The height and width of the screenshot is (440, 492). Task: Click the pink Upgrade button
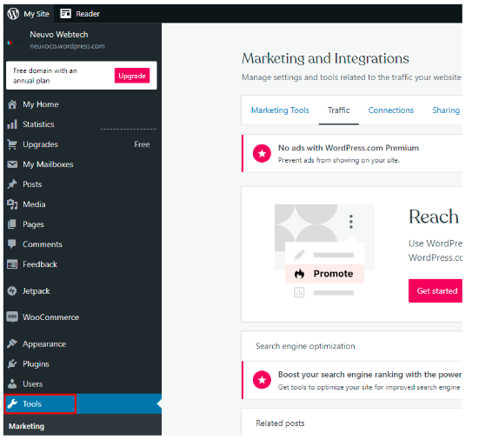tap(132, 76)
